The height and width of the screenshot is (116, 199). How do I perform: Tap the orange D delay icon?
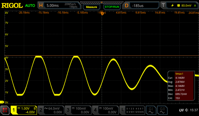[x=126, y=6]
